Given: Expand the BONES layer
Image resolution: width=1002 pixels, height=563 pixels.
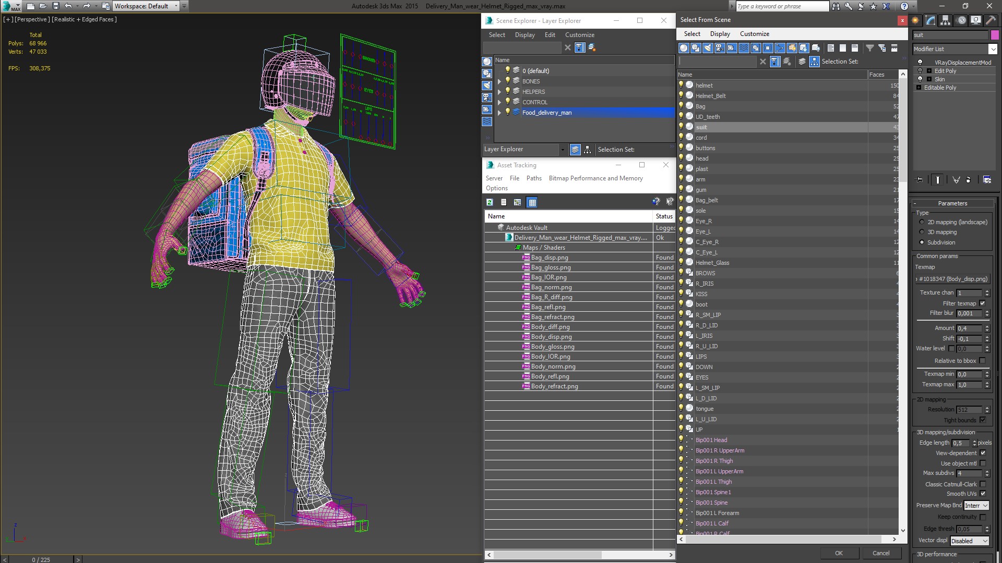Looking at the screenshot, I should [x=499, y=81].
